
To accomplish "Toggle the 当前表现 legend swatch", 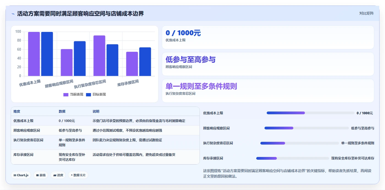I will [x=66, y=94].
